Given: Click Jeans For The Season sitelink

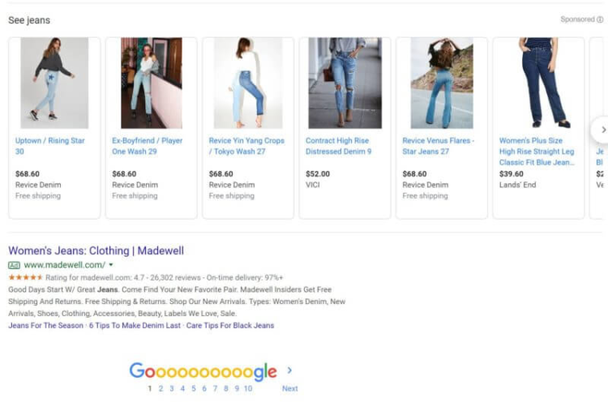Looking at the screenshot, I should pyautogui.click(x=45, y=326).
